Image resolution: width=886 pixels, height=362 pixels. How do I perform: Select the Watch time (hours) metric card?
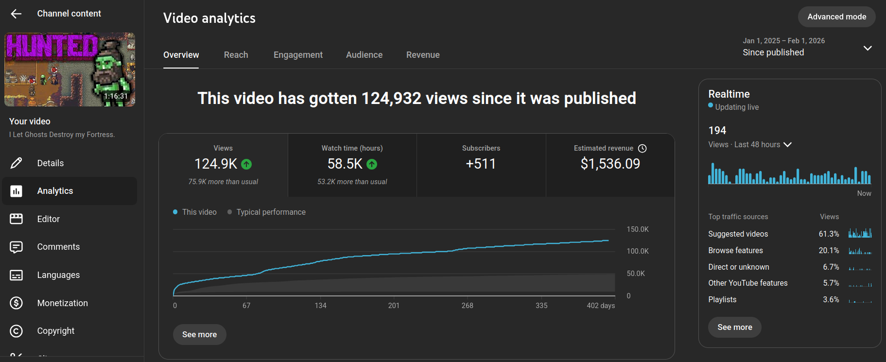tap(352, 165)
